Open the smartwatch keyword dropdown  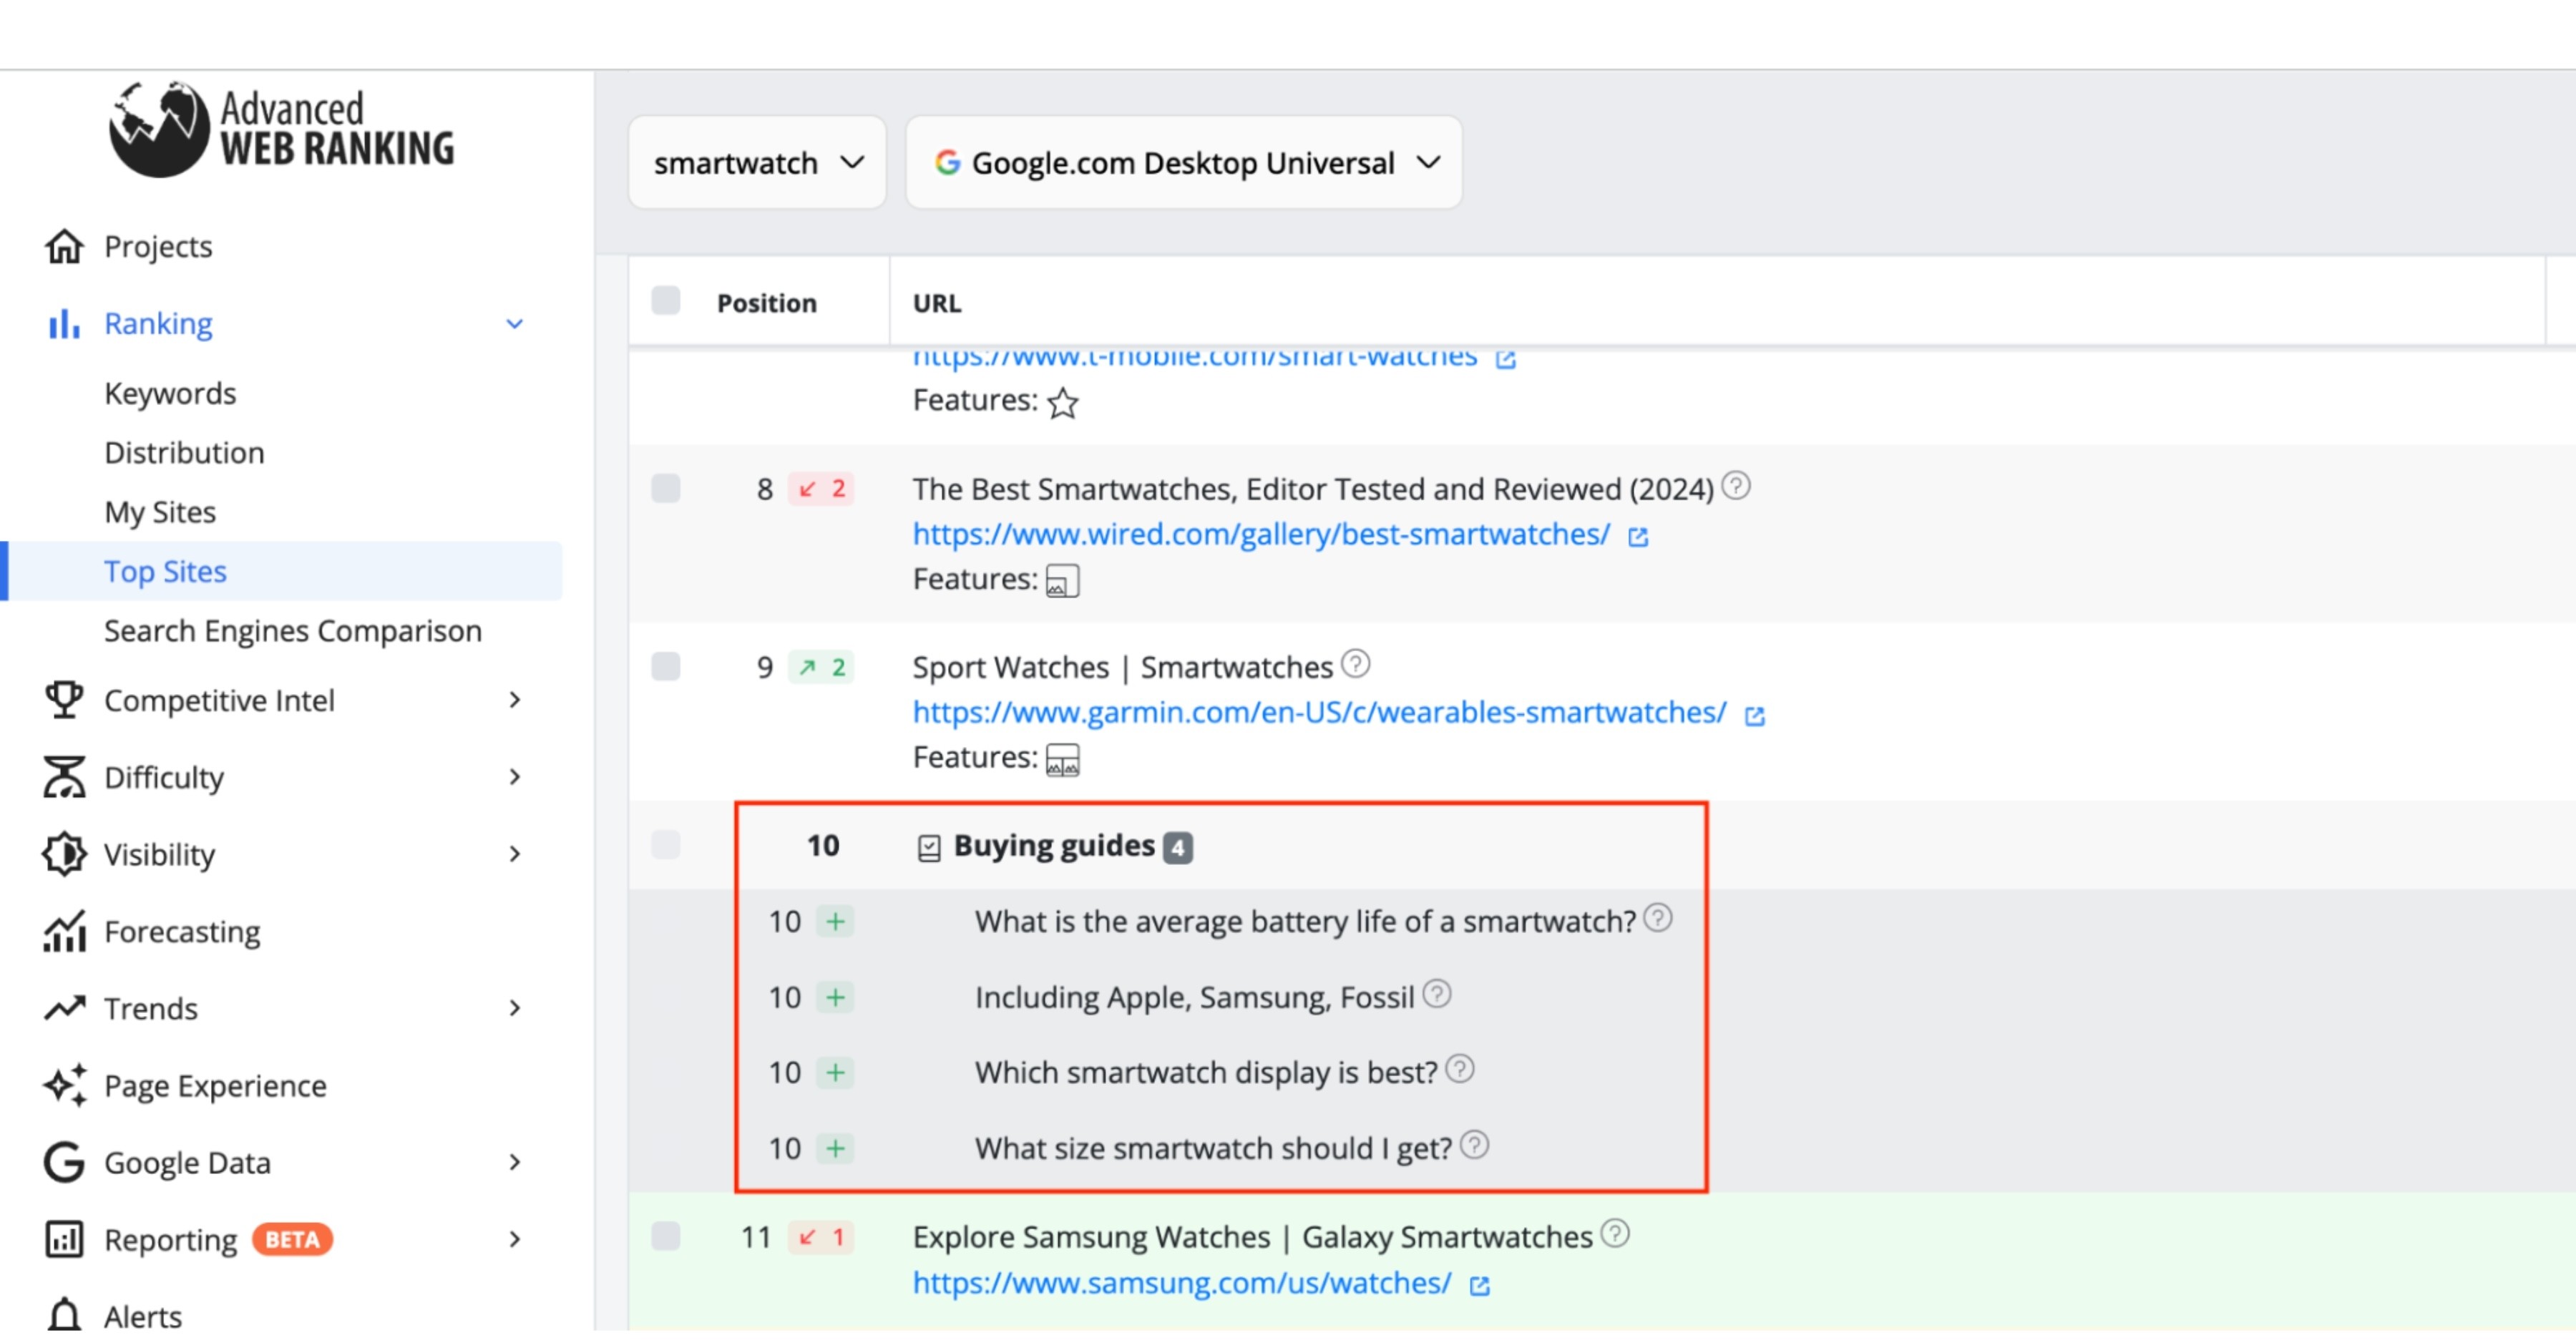pos(757,162)
